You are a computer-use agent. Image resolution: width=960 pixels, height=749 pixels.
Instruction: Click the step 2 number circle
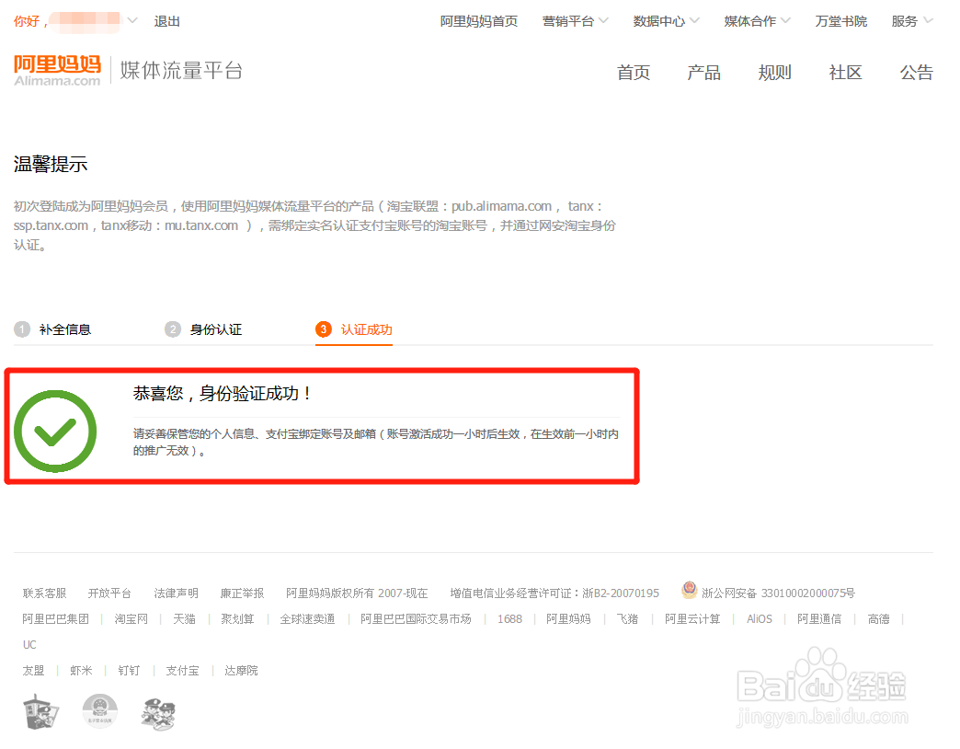click(173, 329)
